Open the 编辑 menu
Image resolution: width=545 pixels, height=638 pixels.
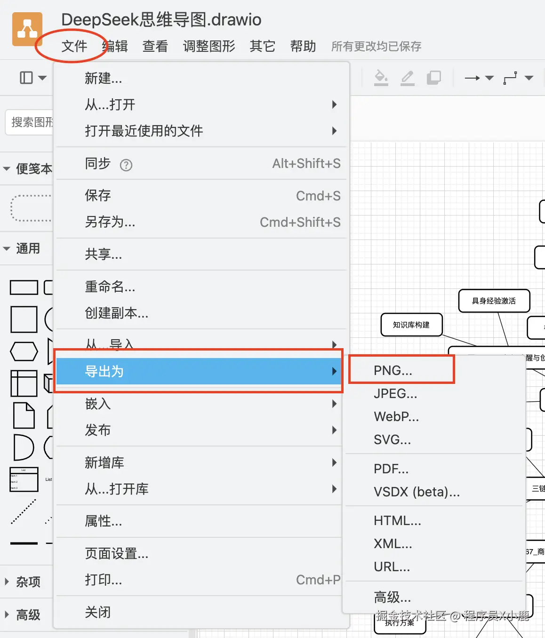click(115, 46)
